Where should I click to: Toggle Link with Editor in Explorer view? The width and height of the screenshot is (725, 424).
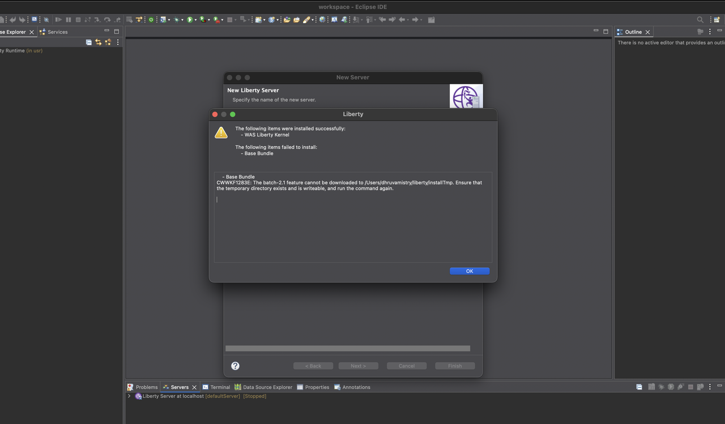[99, 42]
